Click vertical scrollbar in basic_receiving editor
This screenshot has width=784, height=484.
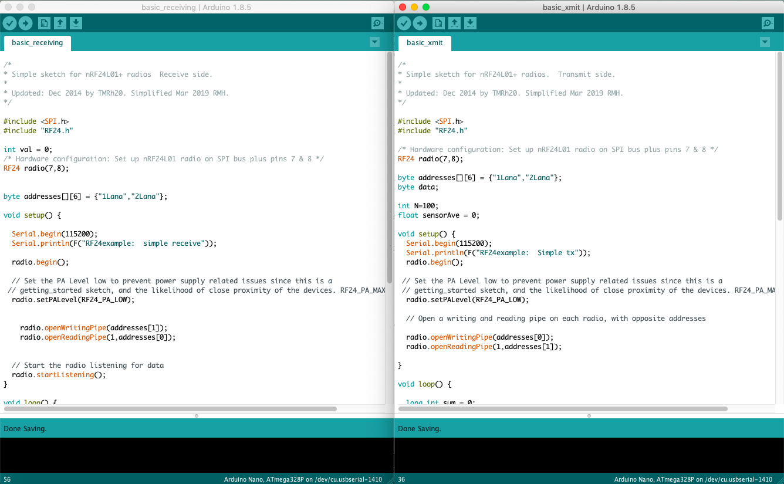tap(390, 167)
